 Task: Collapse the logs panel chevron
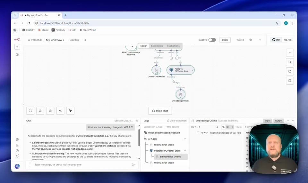(x=293, y=121)
